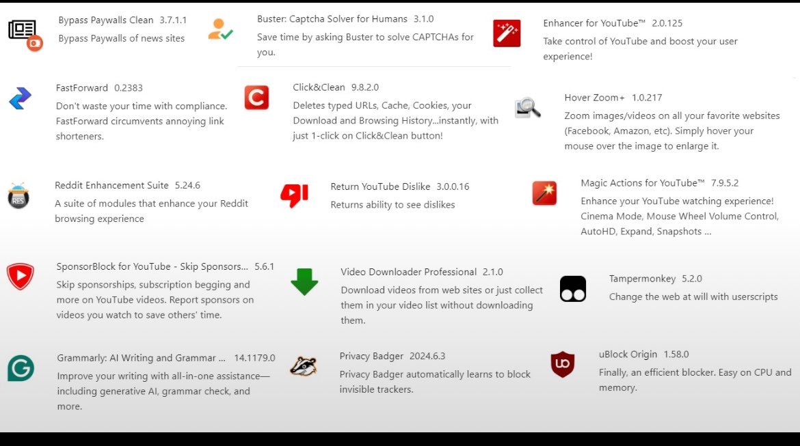Screen dimensions: 800x446
Task: Click the Video Downloader version 2.1.0
Action: [493, 272]
